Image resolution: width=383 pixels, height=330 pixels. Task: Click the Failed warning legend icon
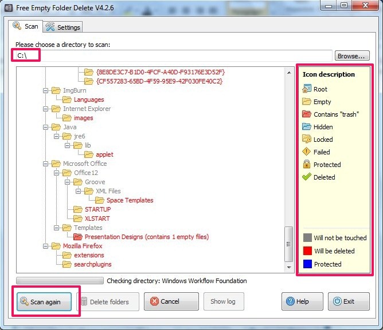click(306, 152)
